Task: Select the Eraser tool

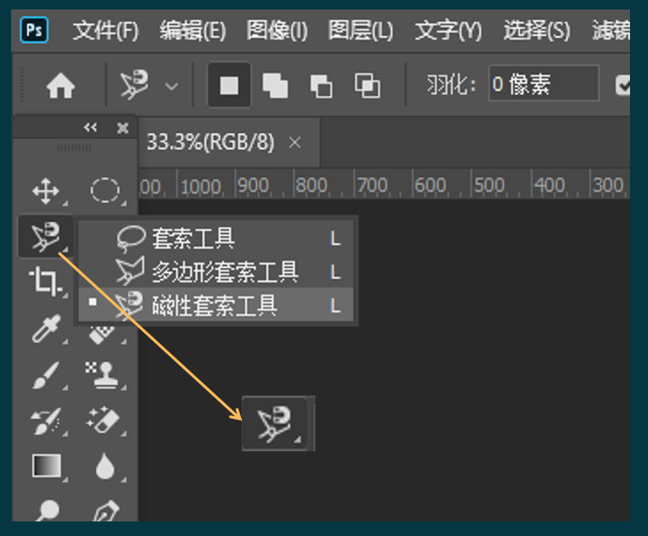Action: point(105,420)
